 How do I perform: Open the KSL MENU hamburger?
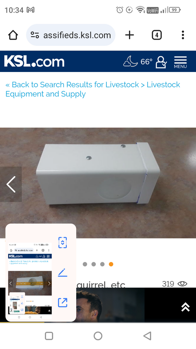point(180,62)
